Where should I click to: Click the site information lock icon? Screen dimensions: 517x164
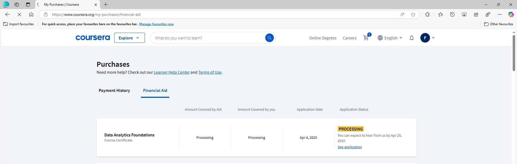pos(46,14)
